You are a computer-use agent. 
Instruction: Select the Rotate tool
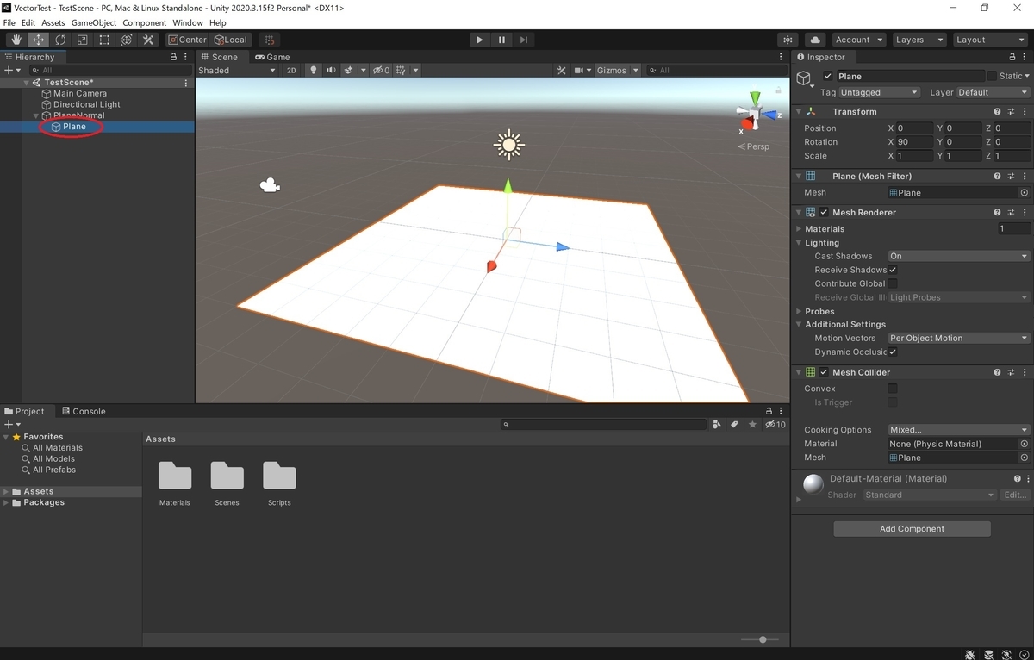60,40
